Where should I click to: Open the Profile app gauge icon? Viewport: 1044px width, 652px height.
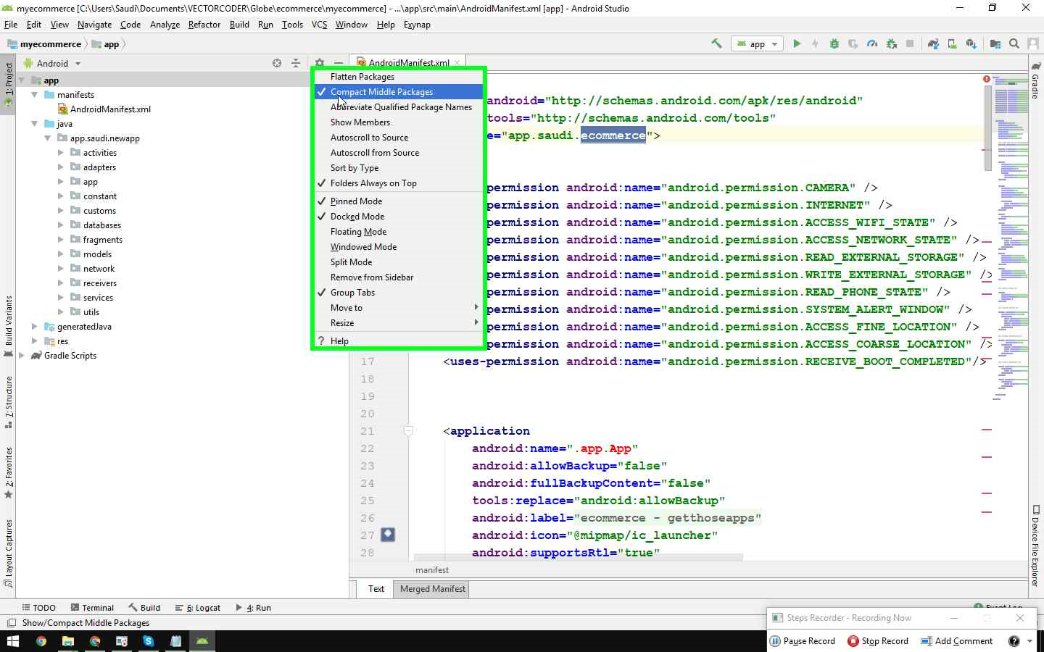[872, 43]
